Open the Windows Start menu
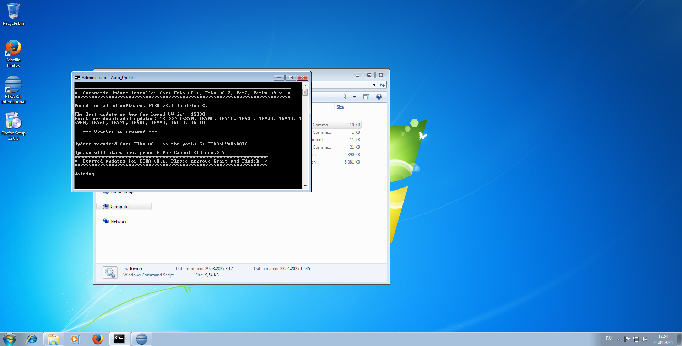Image resolution: width=682 pixels, height=346 pixels. [10, 339]
